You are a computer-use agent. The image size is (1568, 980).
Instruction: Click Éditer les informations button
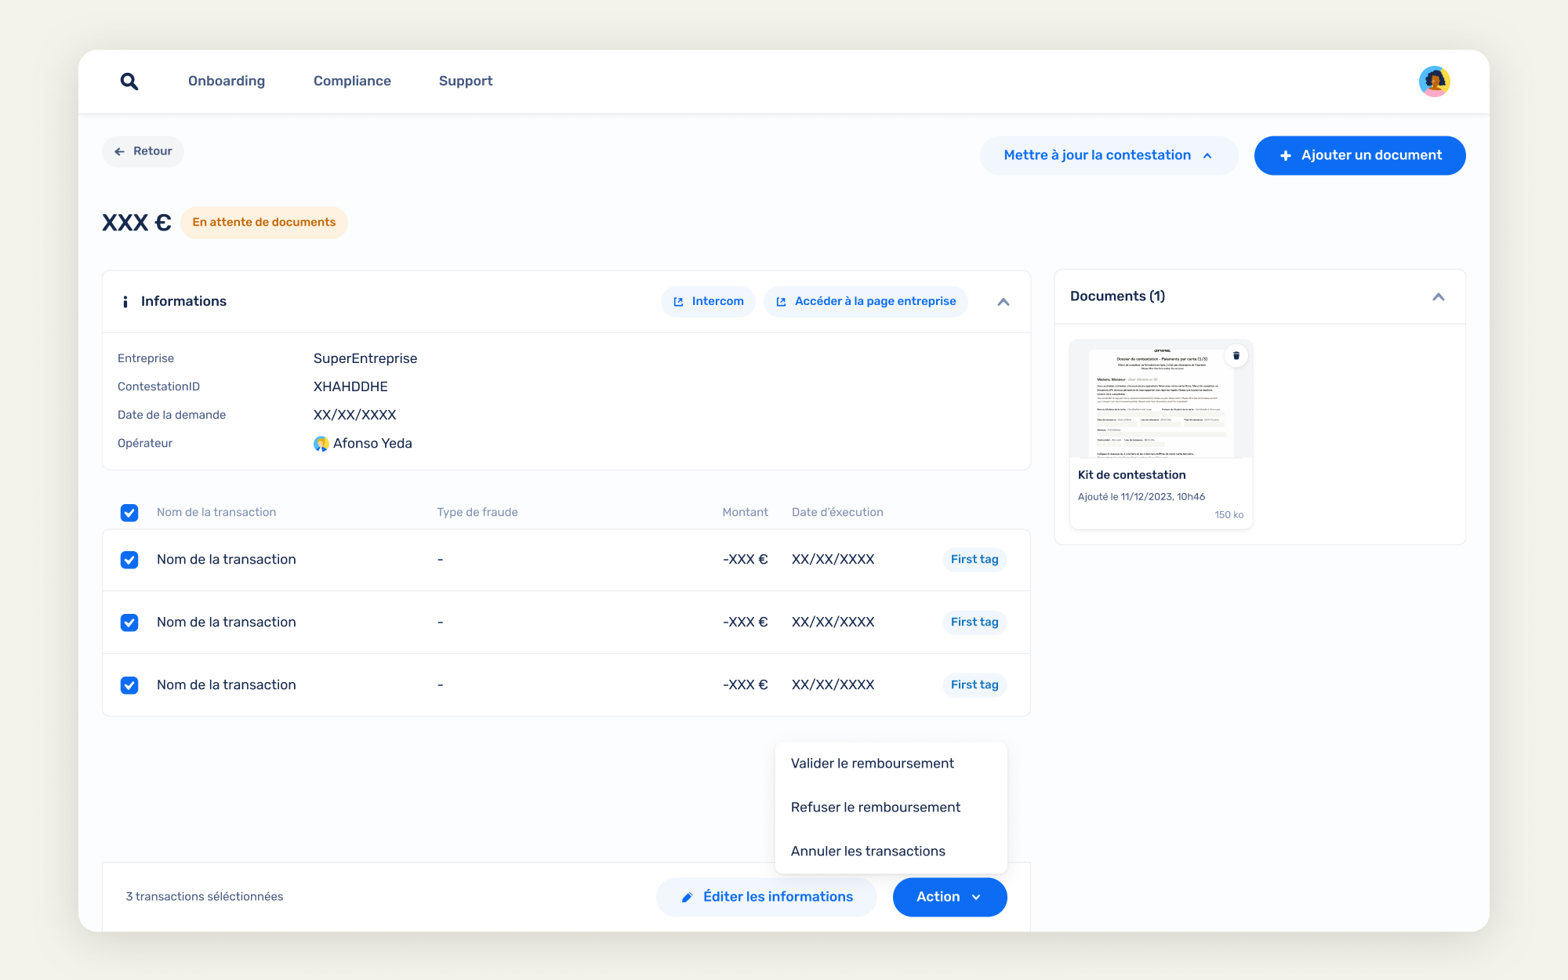point(766,897)
